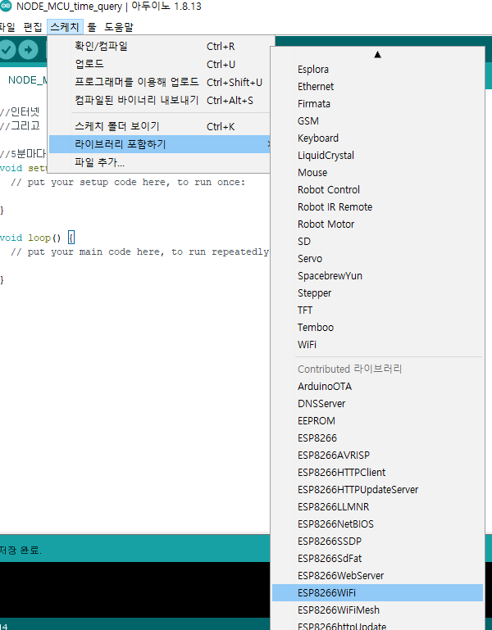The image size is (492, 630).
Task: Include the ESP8266NetBIOS library
Action: [x=377, y=524]
